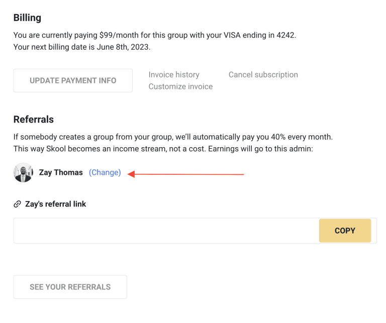Click Zay Thomas's profile avatar
Viewport: 386px width, 323px height.
(23, 172)
